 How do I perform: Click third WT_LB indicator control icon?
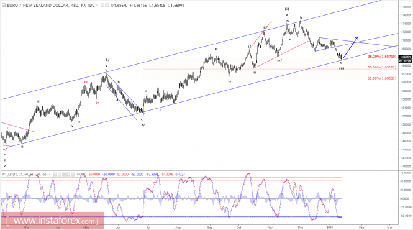tap(64, 174)
